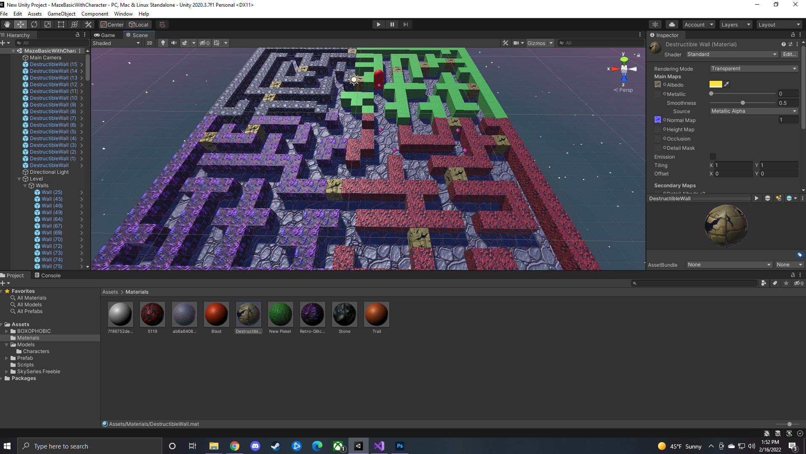
Task: Open Visual Studio from the taskbar
Action: [379, 446]
